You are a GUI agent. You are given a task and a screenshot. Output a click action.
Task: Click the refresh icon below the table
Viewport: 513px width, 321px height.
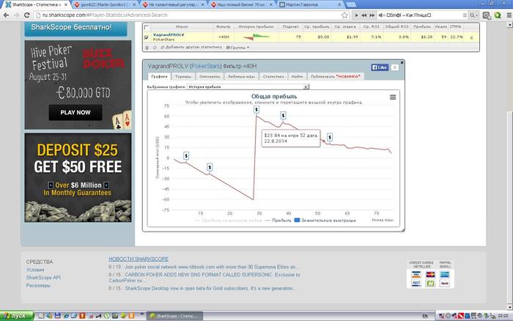coord(155,48)
